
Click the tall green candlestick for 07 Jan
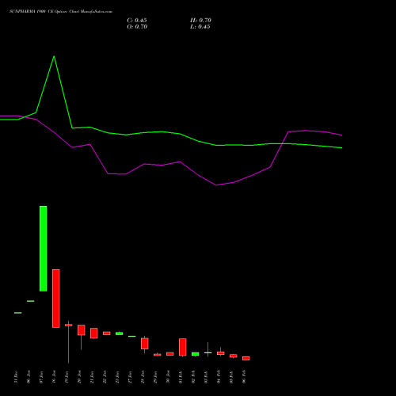pos(44,249)
